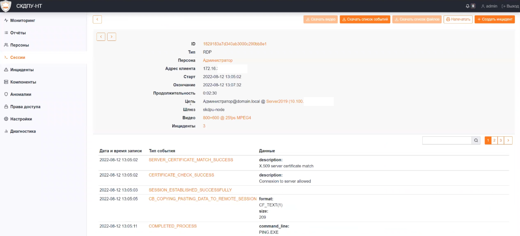The image size is (520, 236).
Task: Open CB_COPYING_PASTING_DATA_TO_REMOTE_SESSION event
Action: coord(202,199)
